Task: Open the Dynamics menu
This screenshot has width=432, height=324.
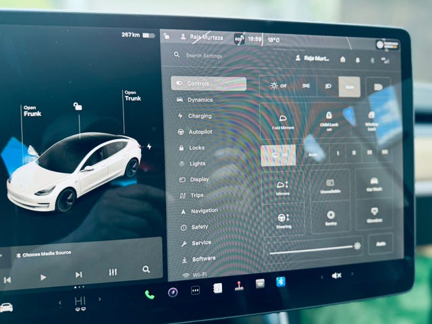Action: [195, 100]
